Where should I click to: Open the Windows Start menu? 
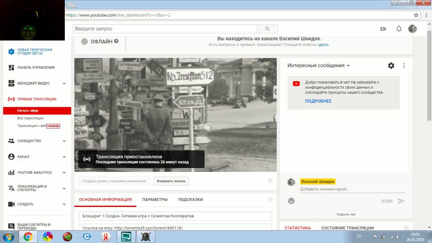[x=8, y=237]
